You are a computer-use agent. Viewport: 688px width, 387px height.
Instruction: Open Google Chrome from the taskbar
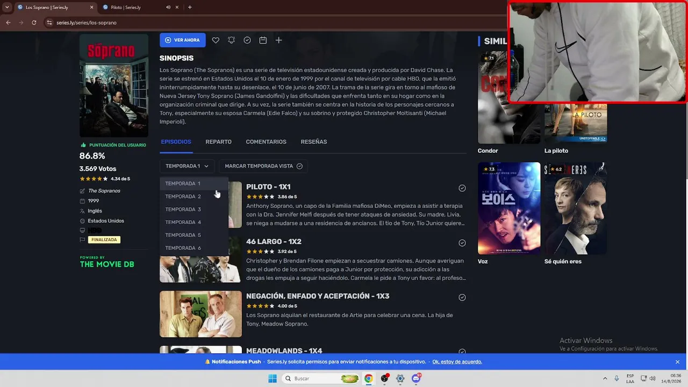click(x=368, y=378)
